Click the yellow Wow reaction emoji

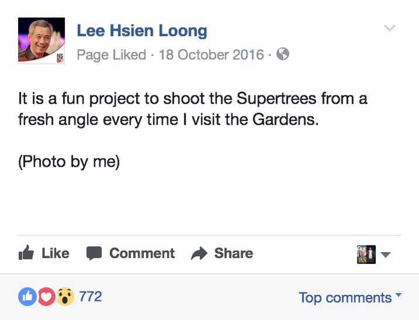65,297
